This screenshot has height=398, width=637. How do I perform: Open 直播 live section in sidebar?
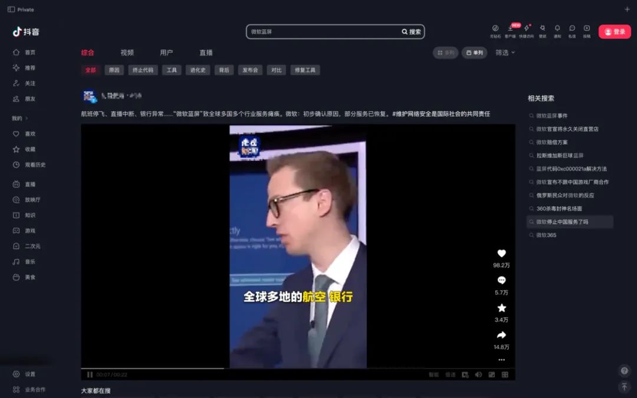point(24,184)
